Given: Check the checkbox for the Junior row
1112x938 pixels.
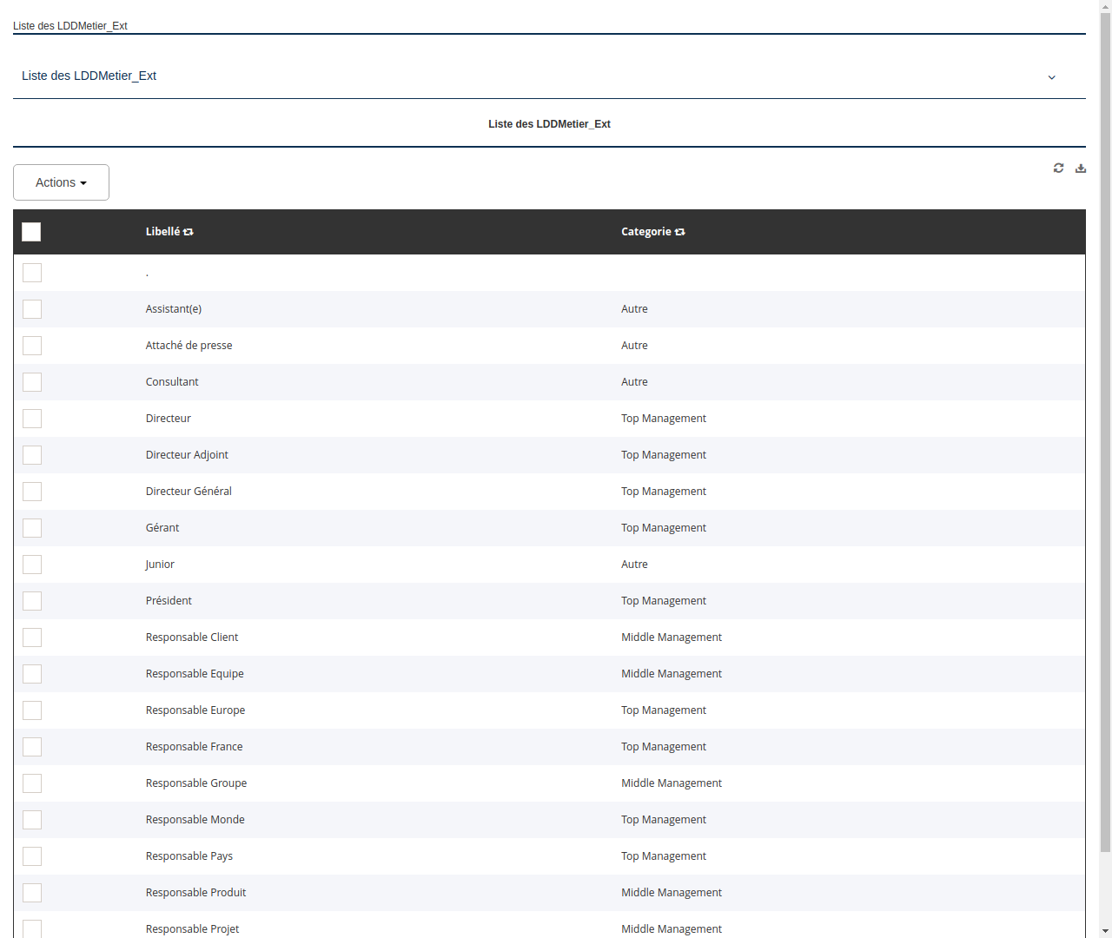Looking at the screenshot, I should (x=32, y=565).
